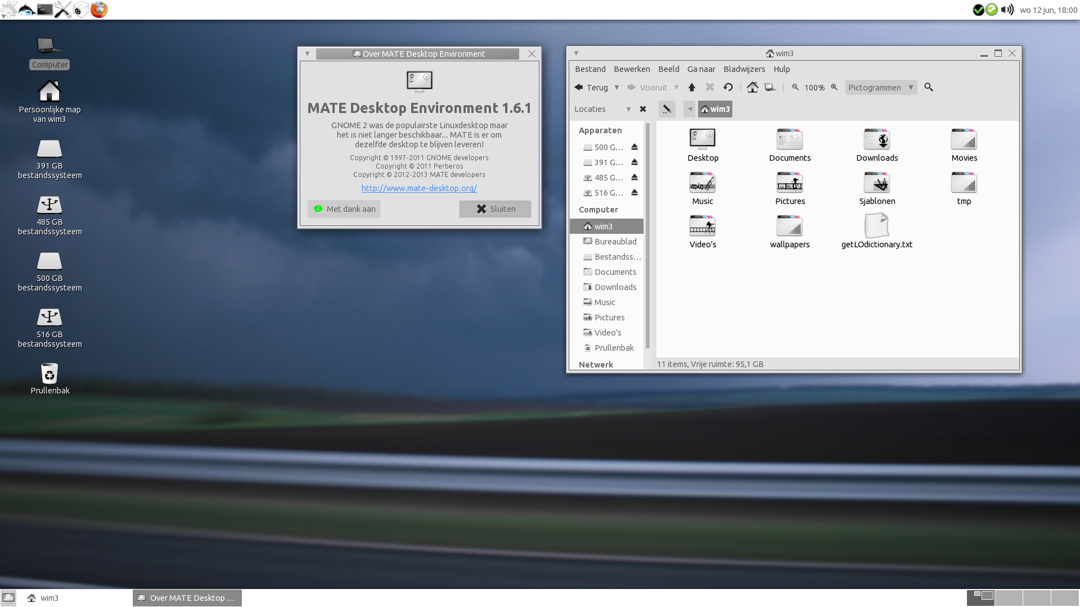This screenshot has height=607, width=1080.
Task: Click the Computer toolbar icon
Action: tap(770, 87)
